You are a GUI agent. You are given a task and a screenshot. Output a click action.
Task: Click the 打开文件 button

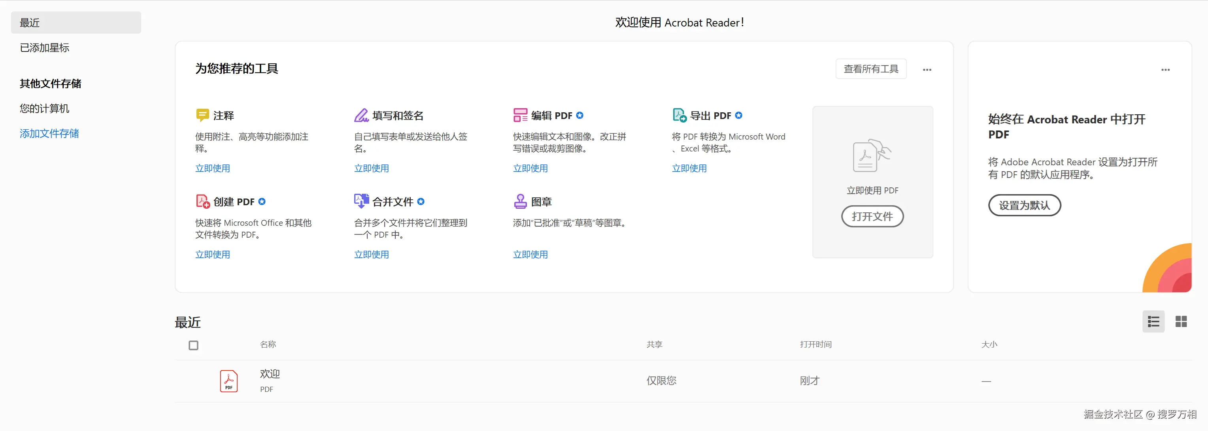(x=872, y=216)
